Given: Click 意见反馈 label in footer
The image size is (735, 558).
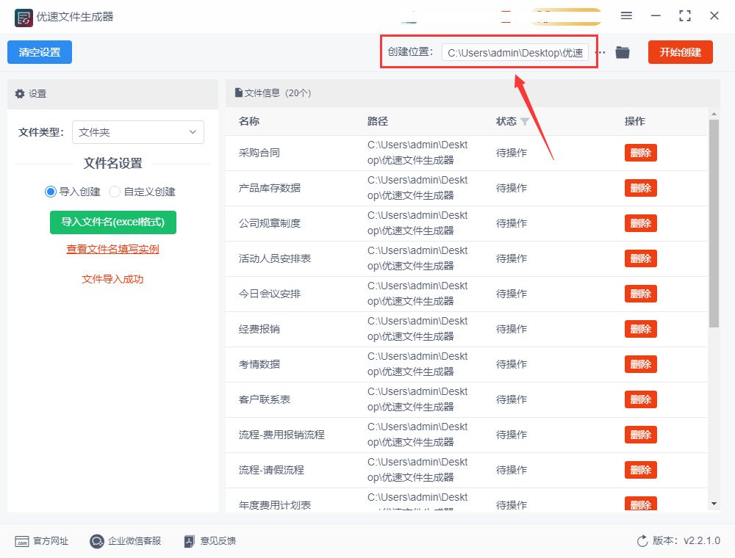Looking at the screenshot, I should pyautogui.click(x=218, y=541).
